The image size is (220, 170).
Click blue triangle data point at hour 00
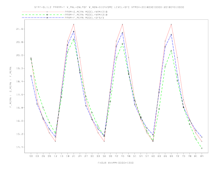31,76
